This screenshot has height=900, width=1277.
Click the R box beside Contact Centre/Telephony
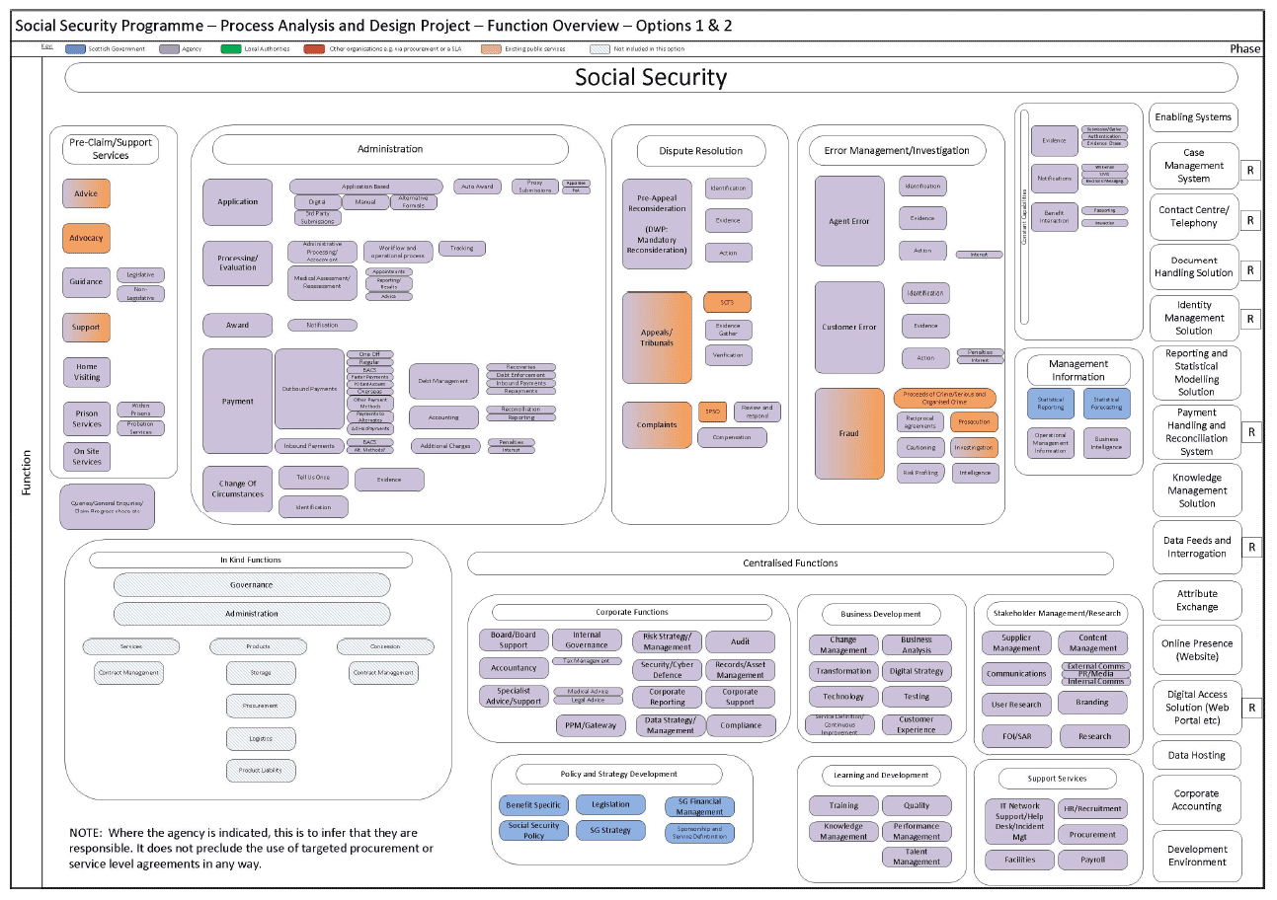point(1251,220)
